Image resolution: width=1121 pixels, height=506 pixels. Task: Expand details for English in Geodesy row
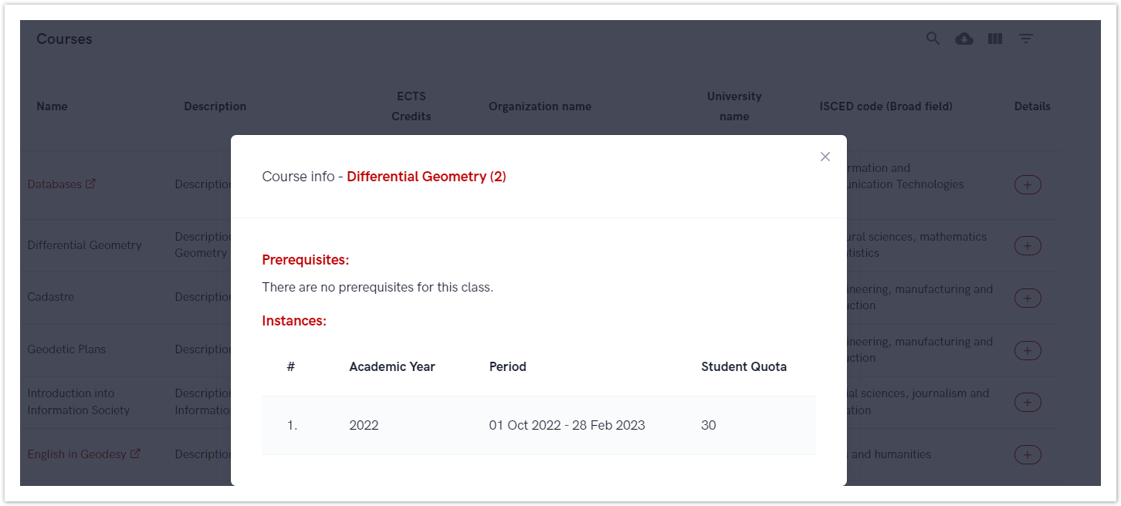coord(1027,455)
